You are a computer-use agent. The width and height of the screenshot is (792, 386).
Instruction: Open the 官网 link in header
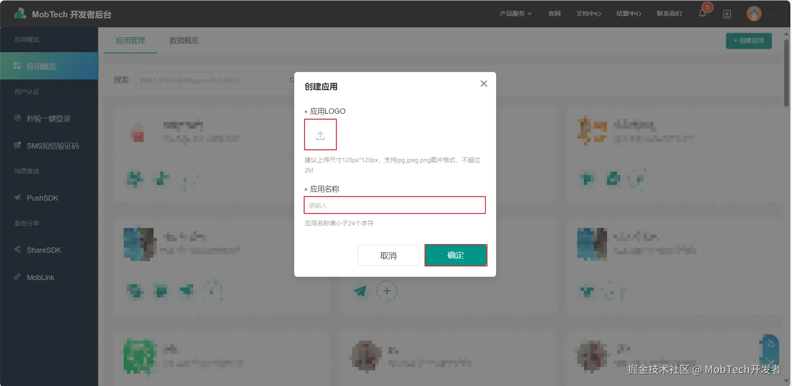(x=554, y=14)
